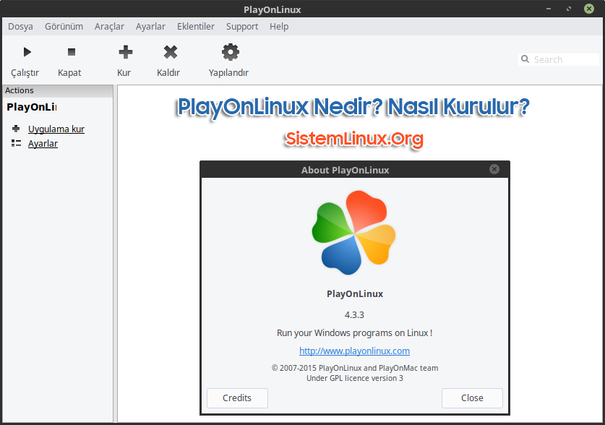Image resolution: width=605 pixels, height=425 pixels.
Task: Open the Görünüm menu
Action: pos(64,26)
